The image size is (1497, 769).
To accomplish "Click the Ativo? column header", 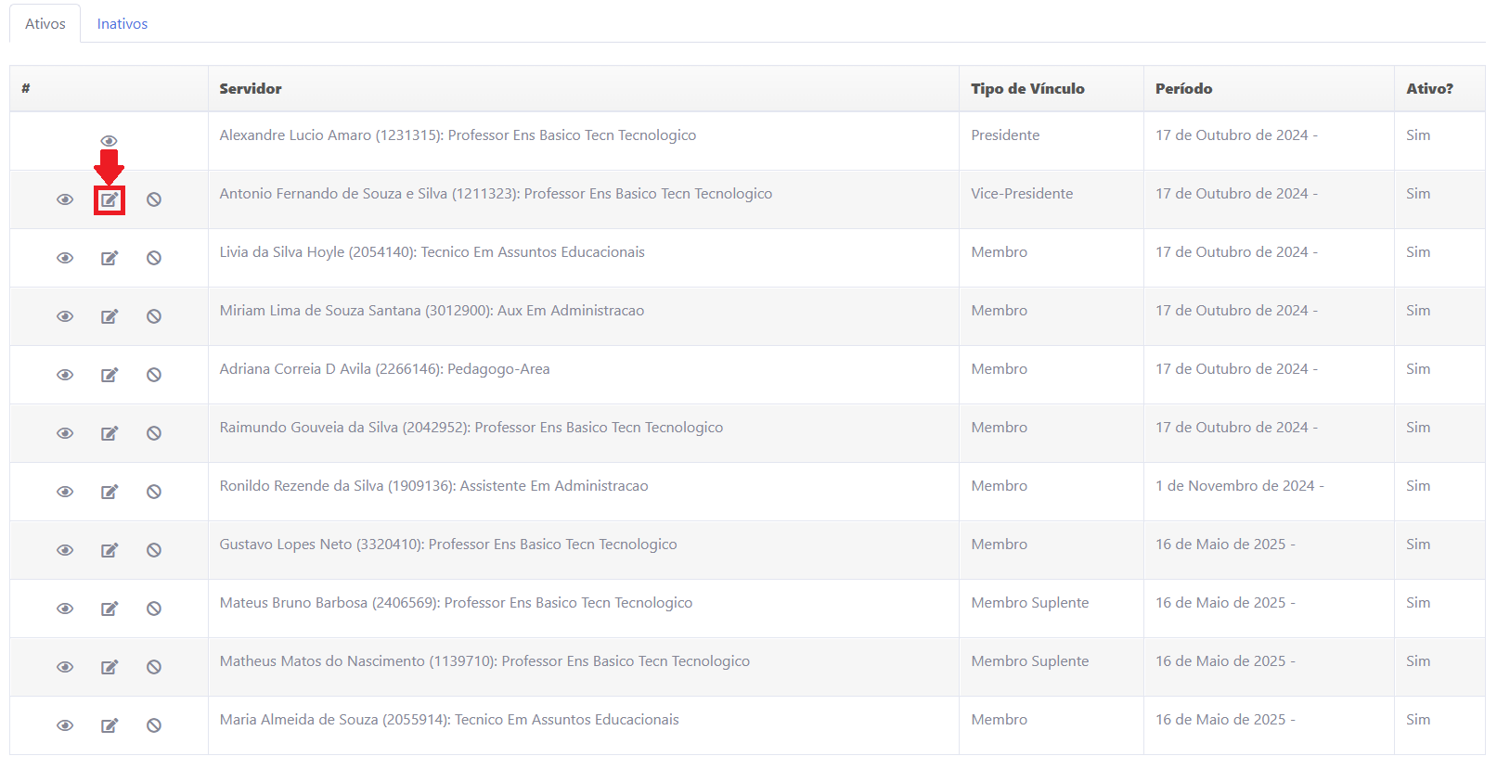I will (x=1429, y=89).
